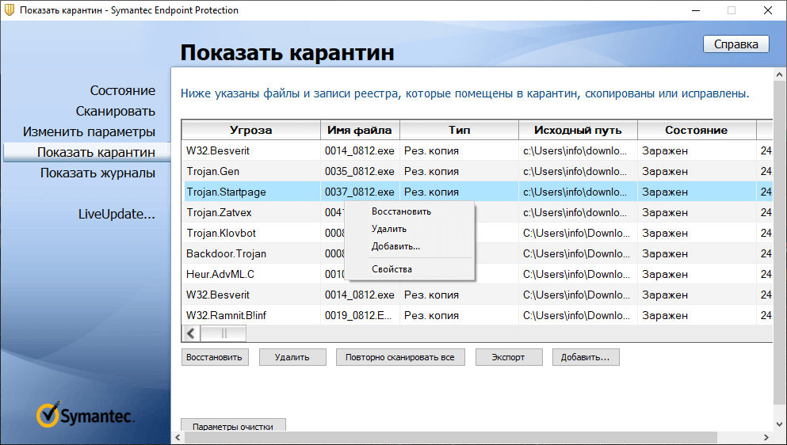Select the Trojan.Zatvex row

tap(477, 212)
